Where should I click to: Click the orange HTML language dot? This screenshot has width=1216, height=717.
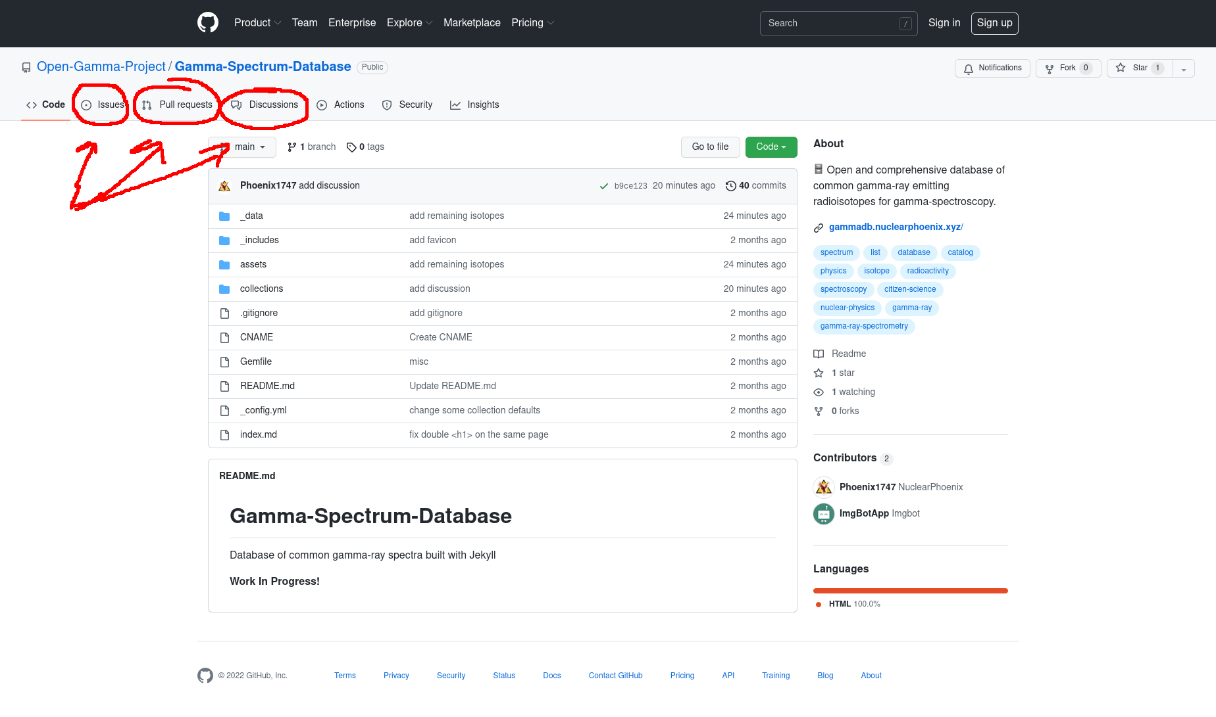pos(819,605)
